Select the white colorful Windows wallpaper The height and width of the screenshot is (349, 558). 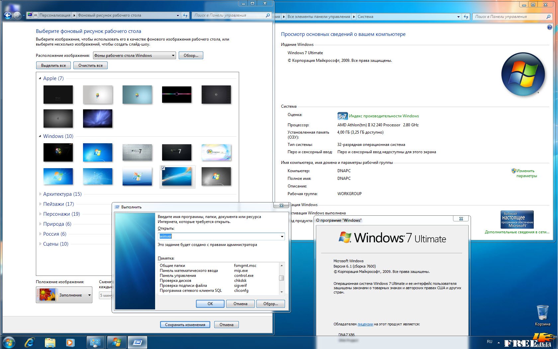point(216,152)
